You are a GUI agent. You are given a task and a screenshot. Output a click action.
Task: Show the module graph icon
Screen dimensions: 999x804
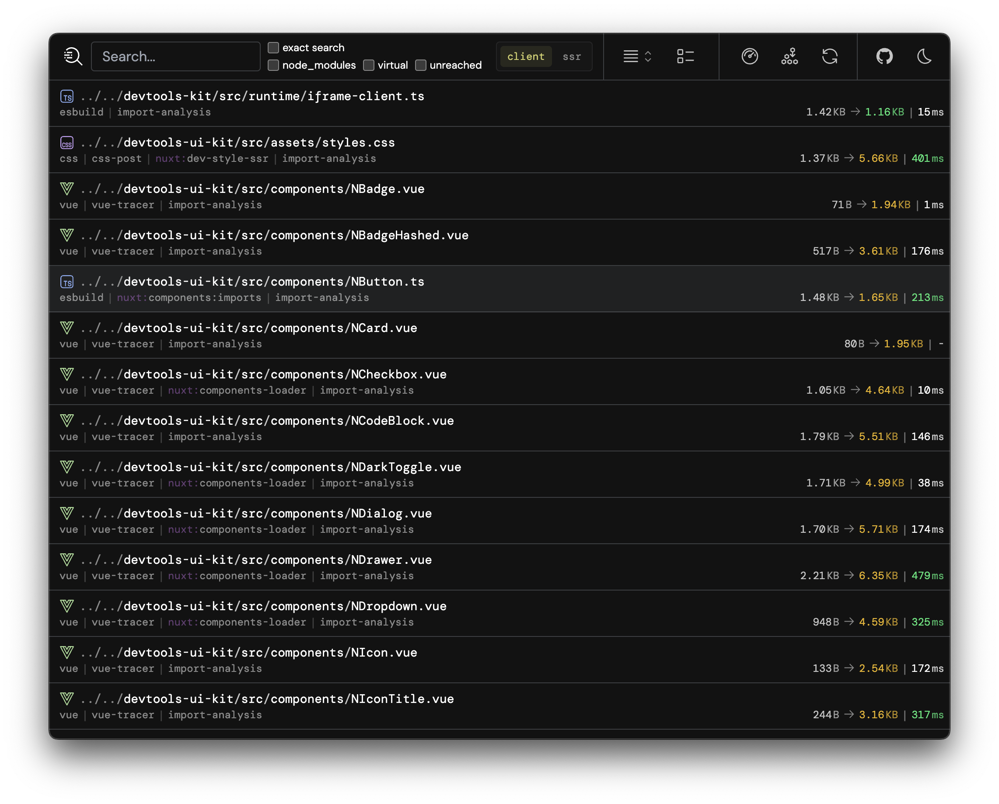click(789, 56)
